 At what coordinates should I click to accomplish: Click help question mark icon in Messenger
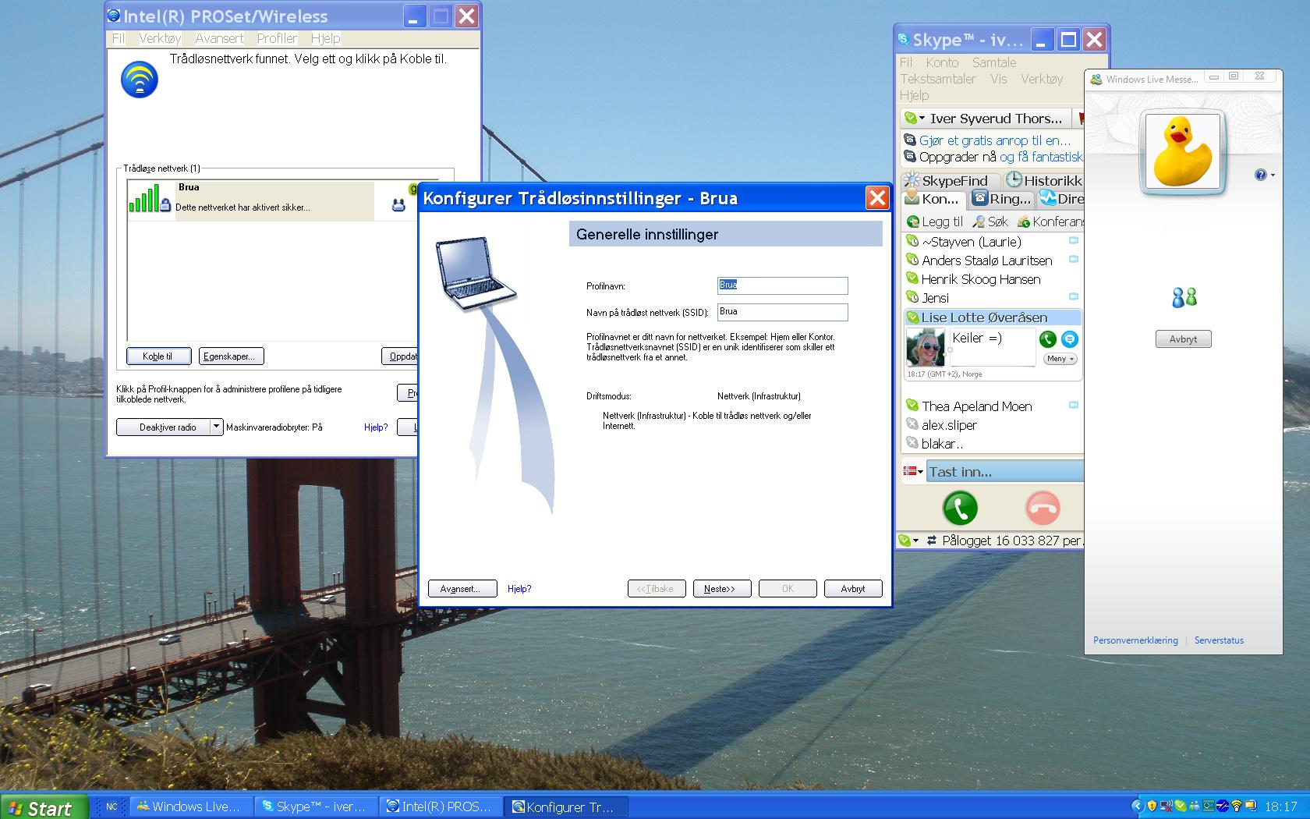click(1260, 175)
